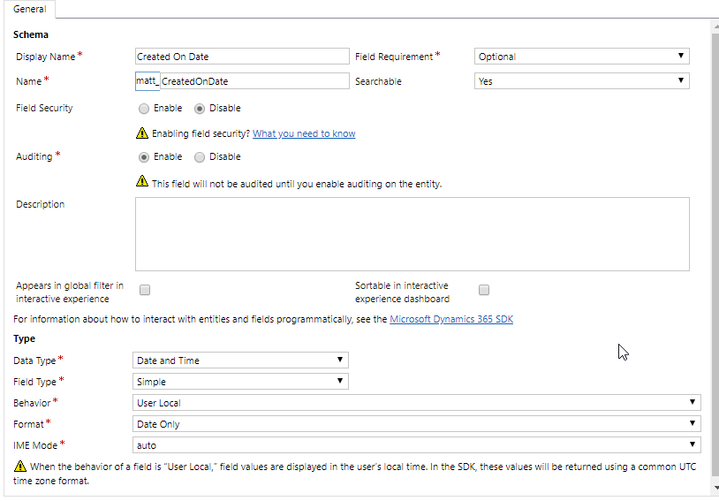Viewport: 719px width, 501px height.
Task: Check Appears in global filter checkbox
Action: click(145, 290)
